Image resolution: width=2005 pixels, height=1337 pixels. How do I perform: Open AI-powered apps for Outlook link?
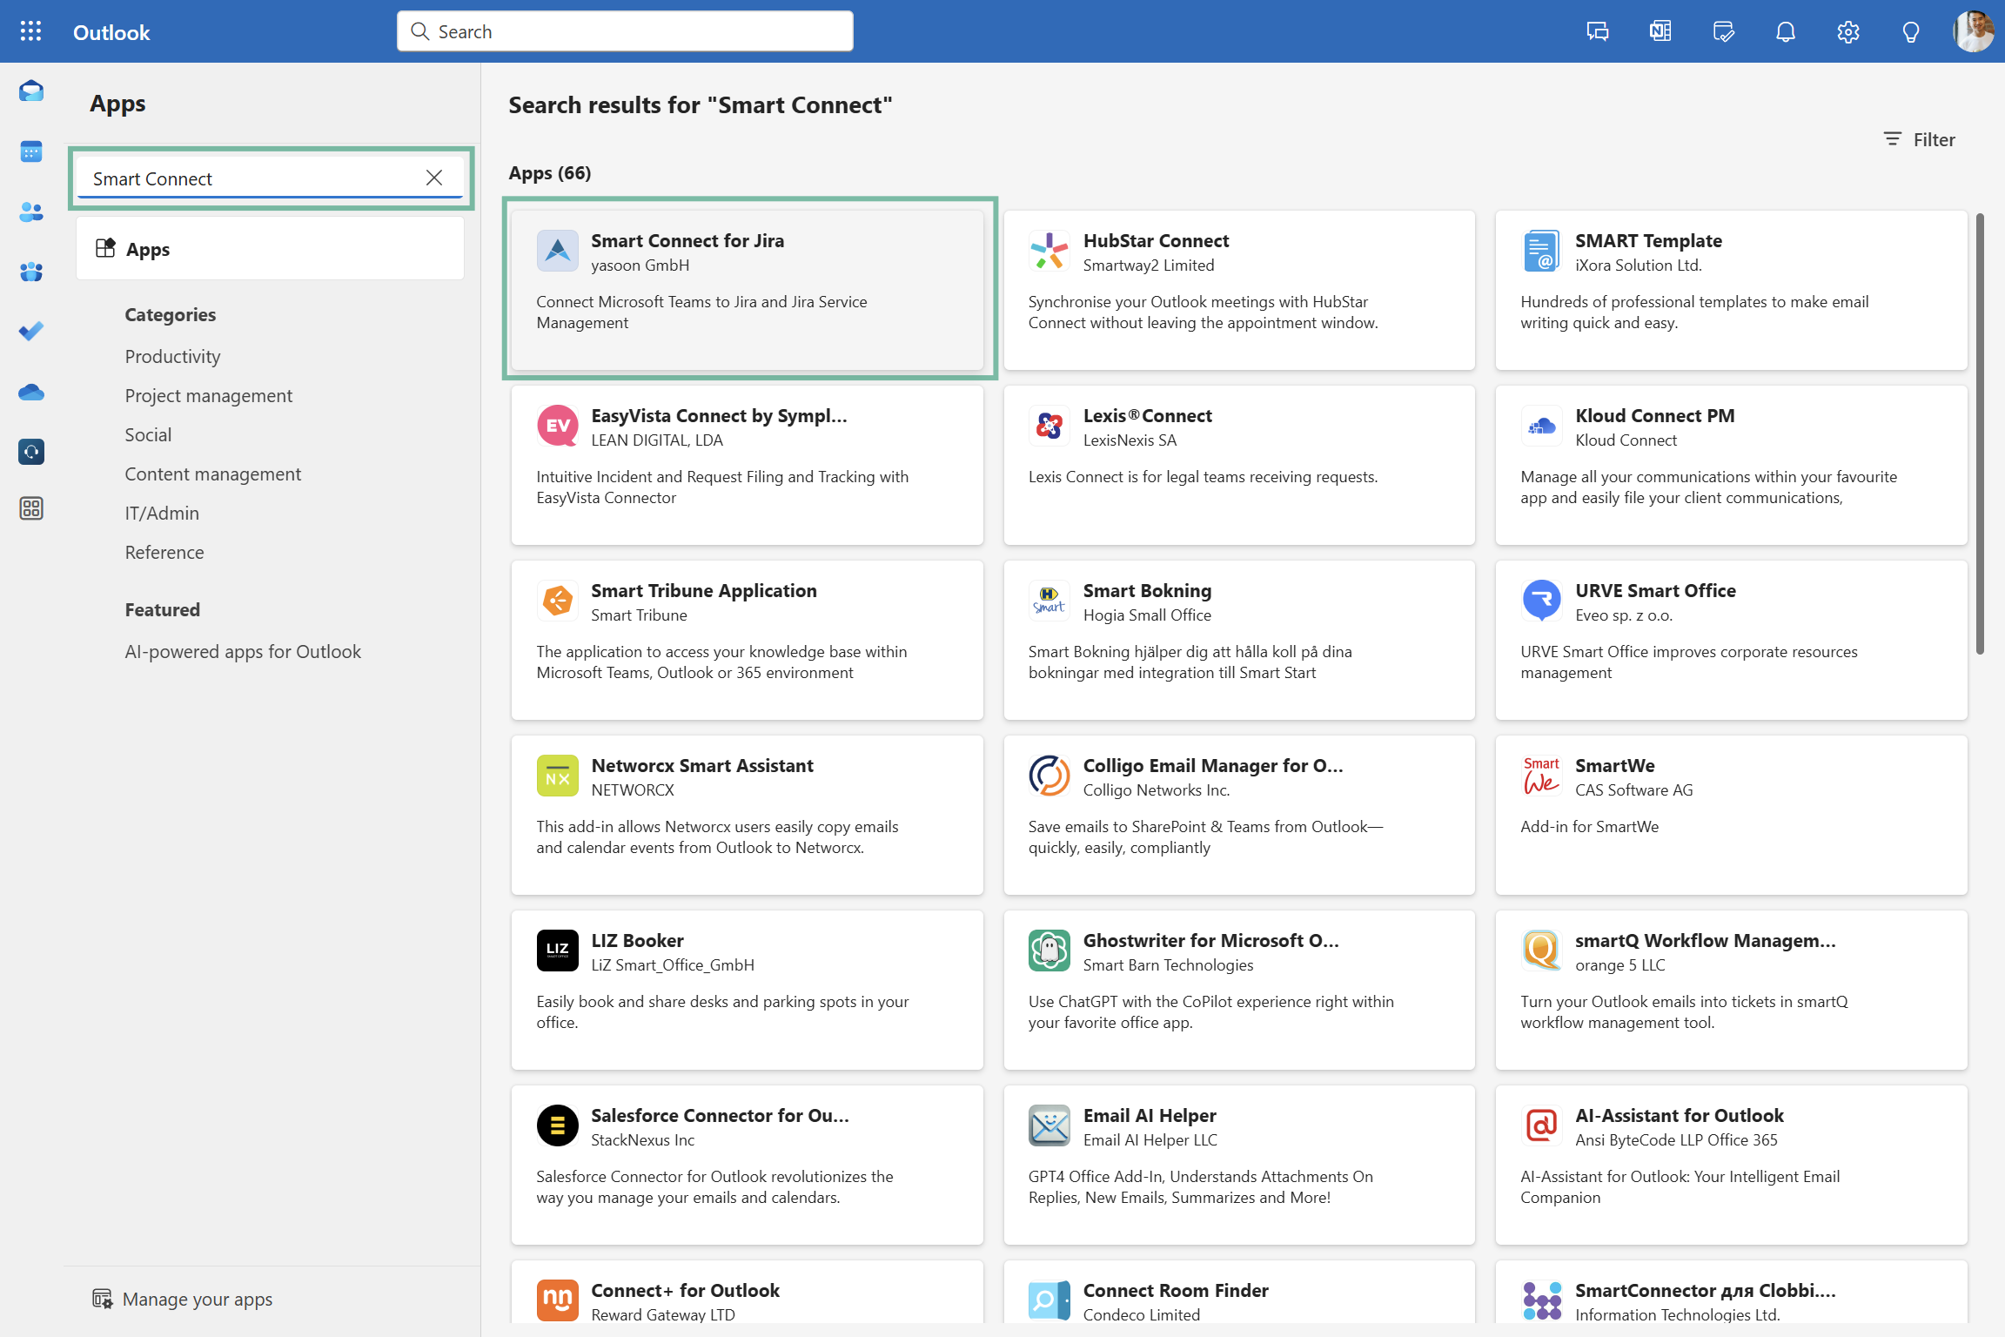pos(242,651)
